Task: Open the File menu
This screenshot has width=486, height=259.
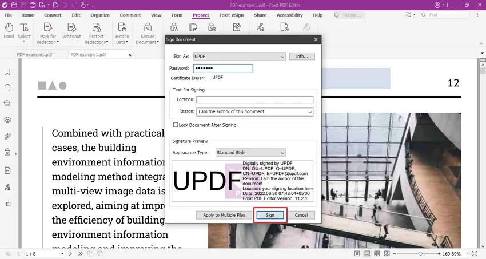Action: coord(9,15)
